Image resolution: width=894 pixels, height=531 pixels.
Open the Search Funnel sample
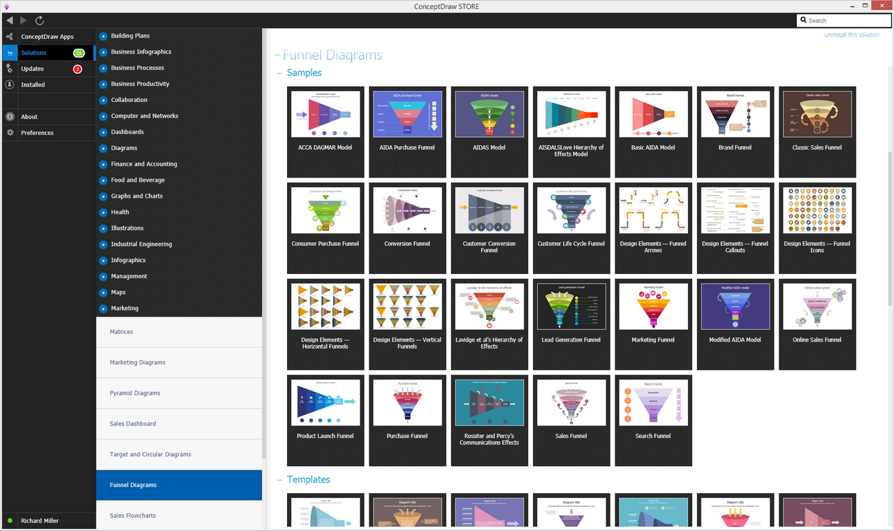[653, 421]
